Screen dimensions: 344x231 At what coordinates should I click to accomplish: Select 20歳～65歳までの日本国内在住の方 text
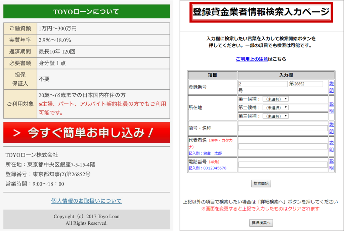(82, 95)
